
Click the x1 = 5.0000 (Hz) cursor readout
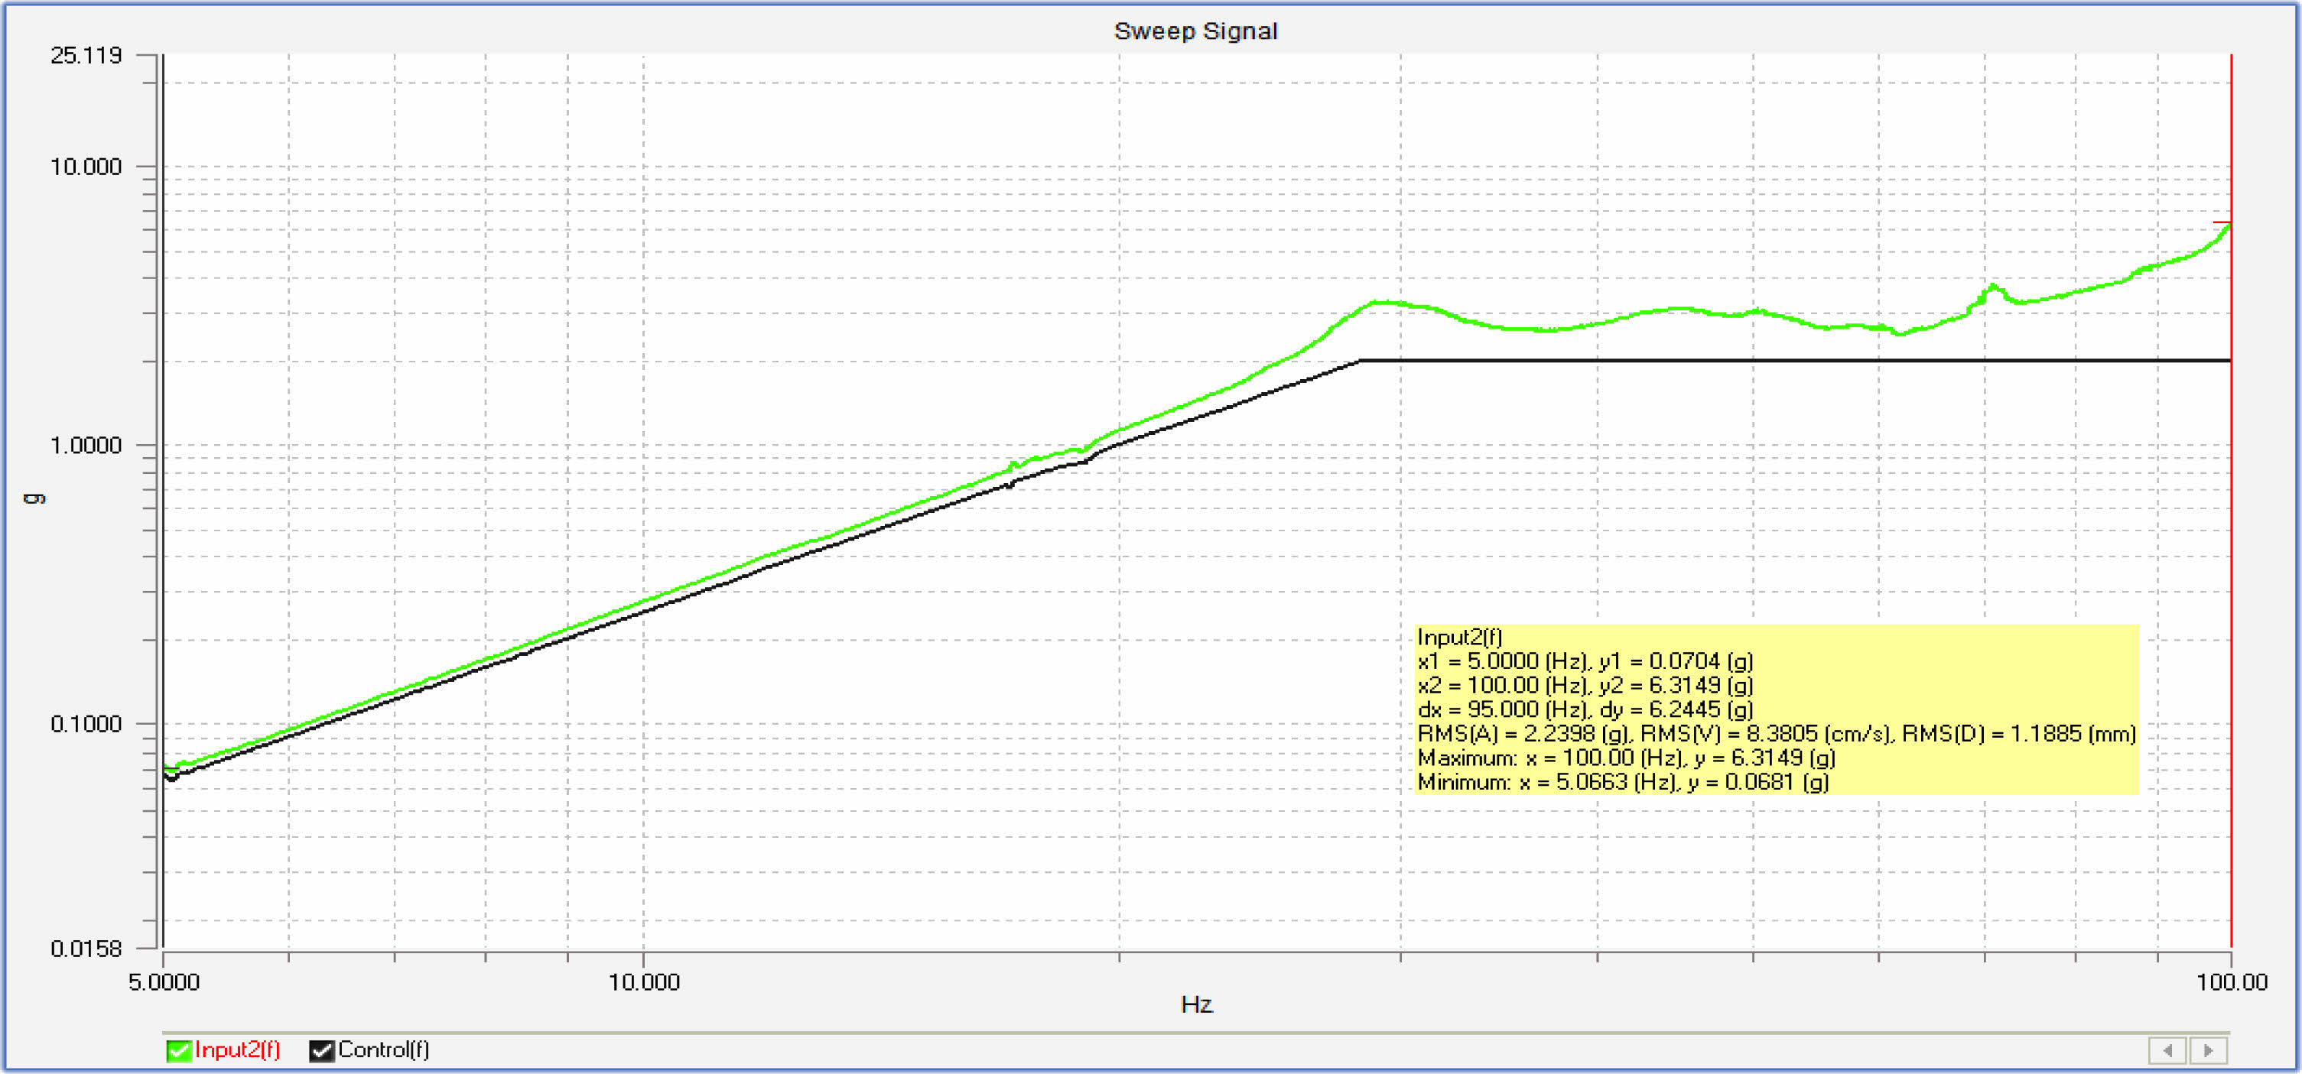(1585, 661)
